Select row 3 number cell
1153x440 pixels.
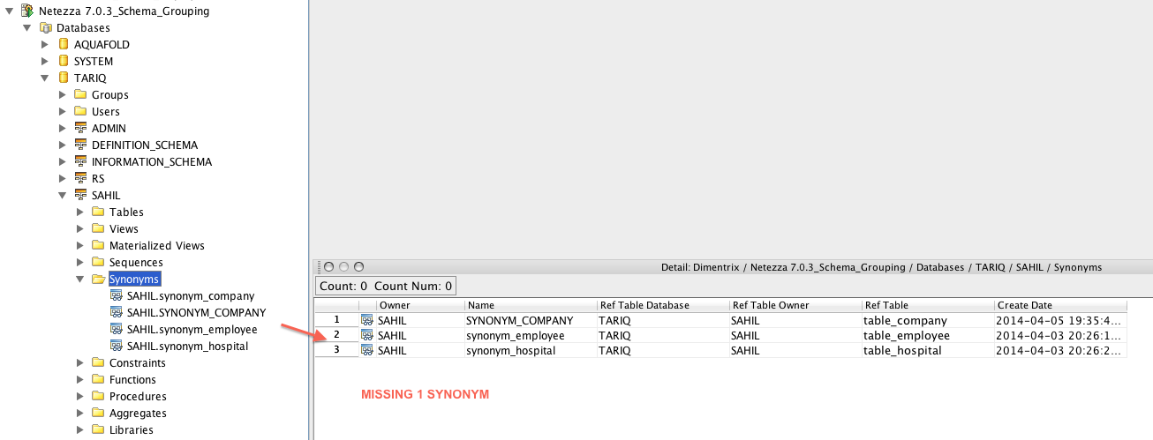click(336, 350)
